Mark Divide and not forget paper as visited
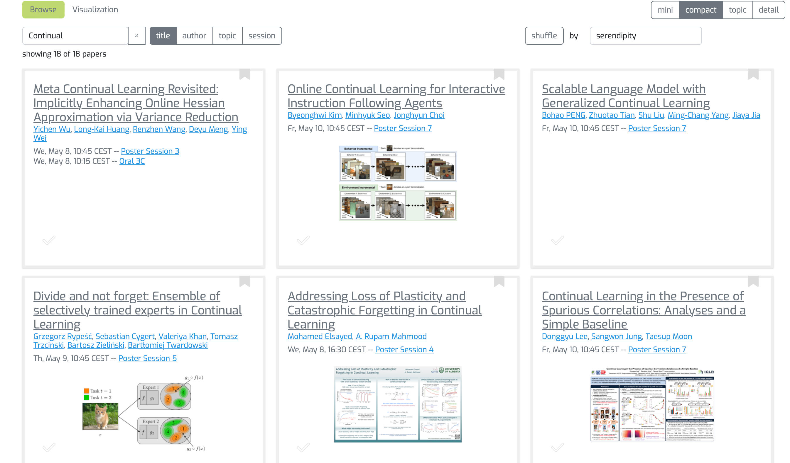The height and width of the screenshot is (463, 790). tap(49, 447)
